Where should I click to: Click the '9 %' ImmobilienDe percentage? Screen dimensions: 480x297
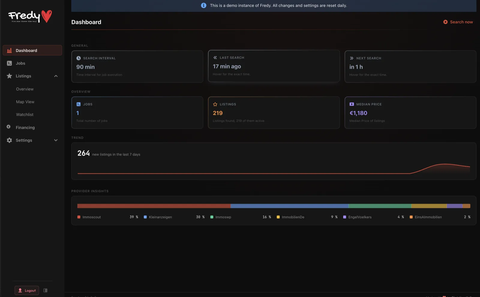tap(334, 217)
